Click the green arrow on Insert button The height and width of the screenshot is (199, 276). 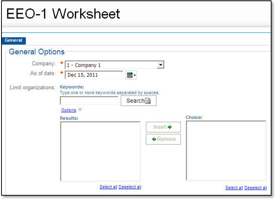point(170,127)
